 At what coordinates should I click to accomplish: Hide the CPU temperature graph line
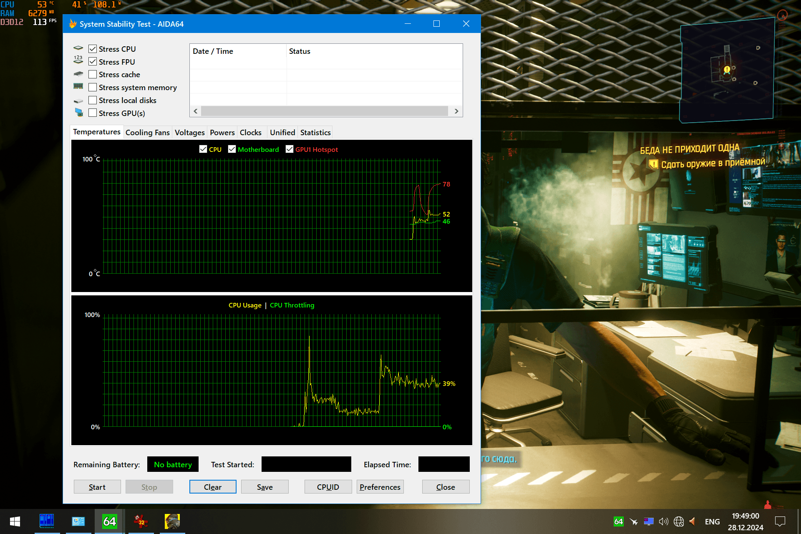tap(203, 149)
